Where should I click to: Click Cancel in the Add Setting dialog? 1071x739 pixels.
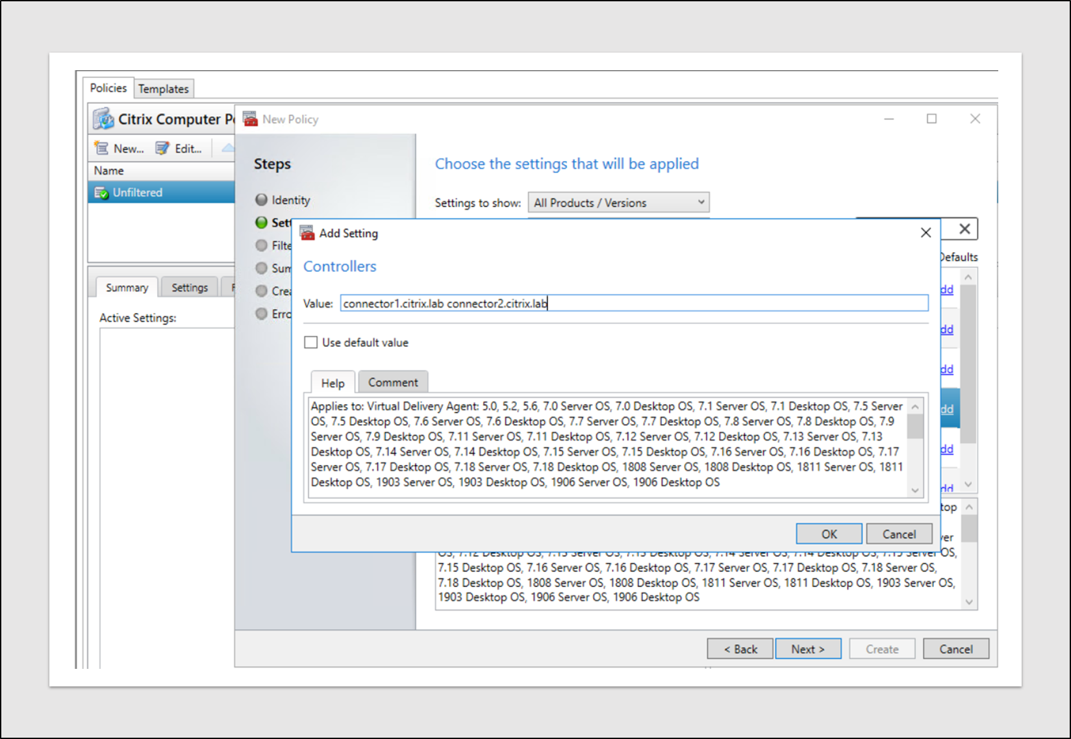tap(898, 534)
